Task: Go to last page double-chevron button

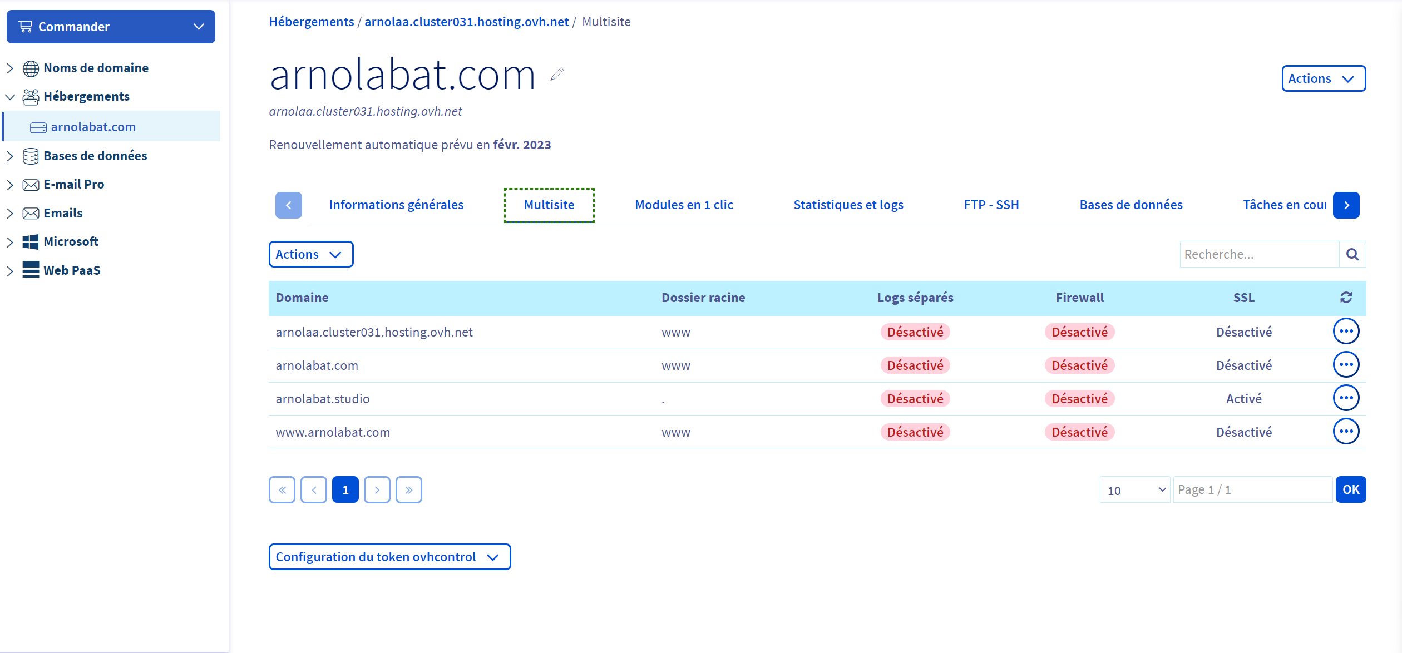Action: pyautogui.click(x=408, y=490)
